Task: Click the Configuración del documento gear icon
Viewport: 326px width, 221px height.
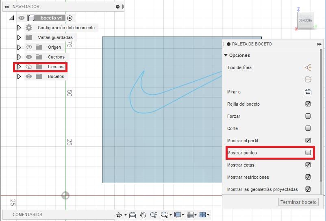Action: [x=29, y=28]
